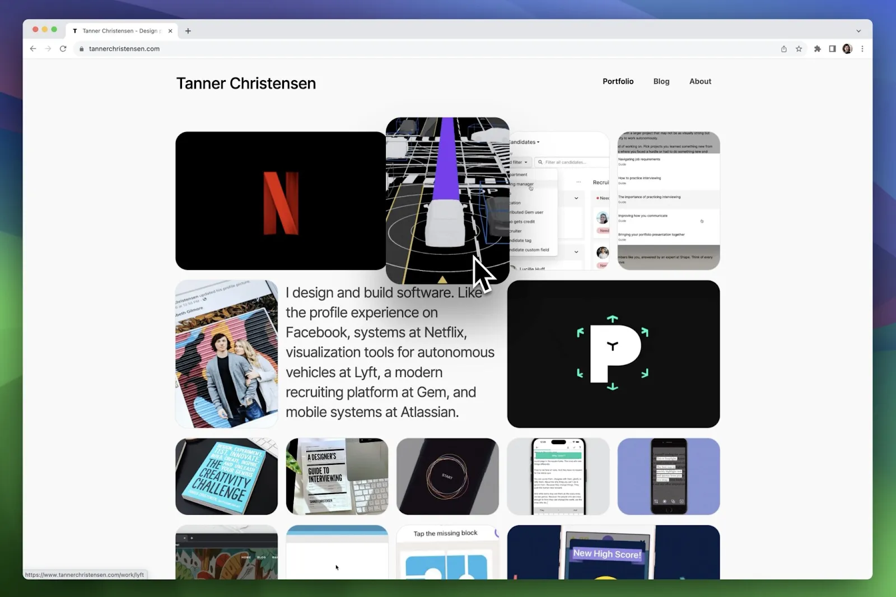Open the interviewing guides list thumbnail
896x597 pixels.
[x=669, y=200]
